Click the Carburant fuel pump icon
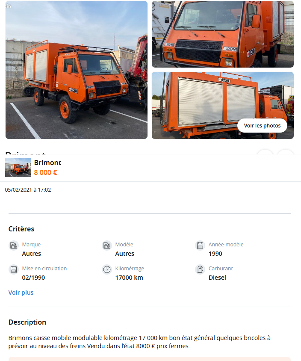 click(200, 269)
